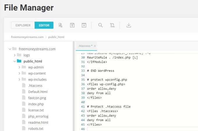Expand the logs folder chevron
The width and height of the screenshot is (198, 131).
[15, 55]
